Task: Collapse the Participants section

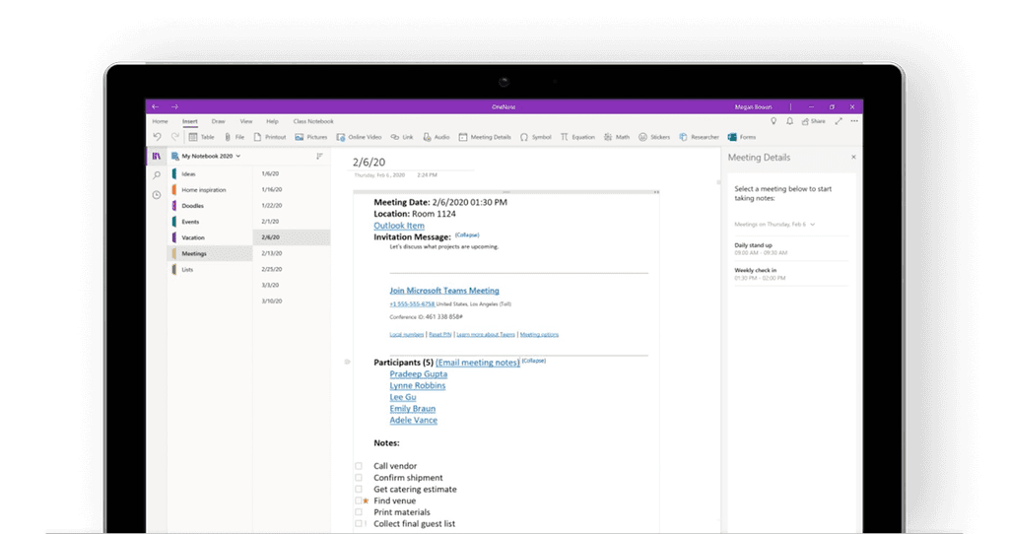Action: point(533,361)
